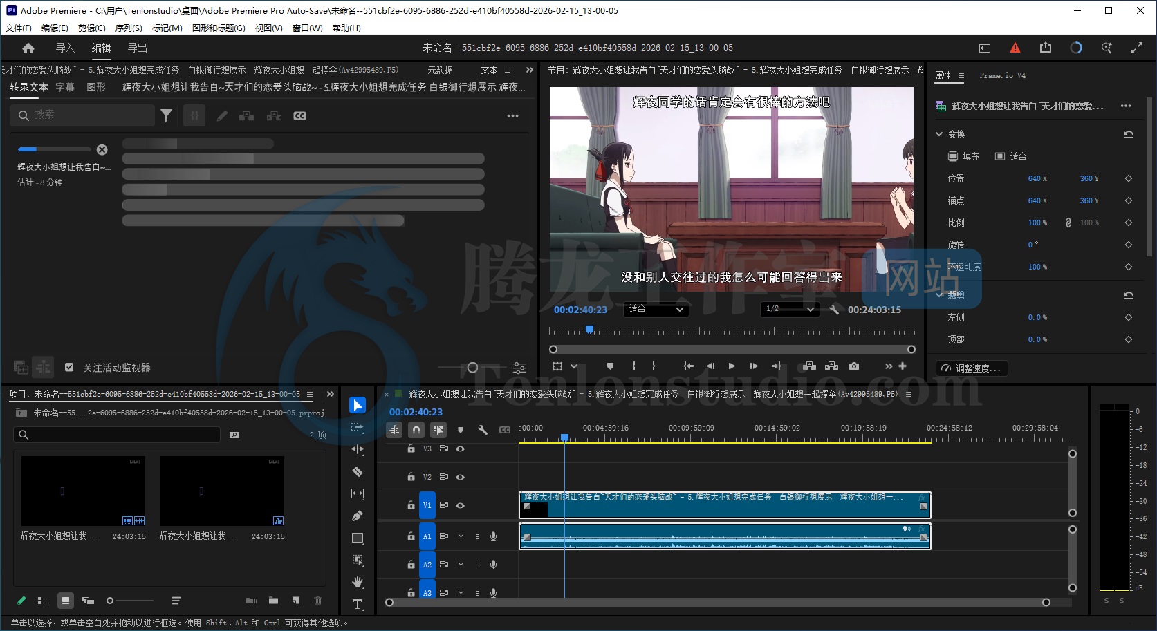Viewport: 1157px width, 631px height.
Task: Select the Pen tool in the tools panel
Action: (358, 516)
